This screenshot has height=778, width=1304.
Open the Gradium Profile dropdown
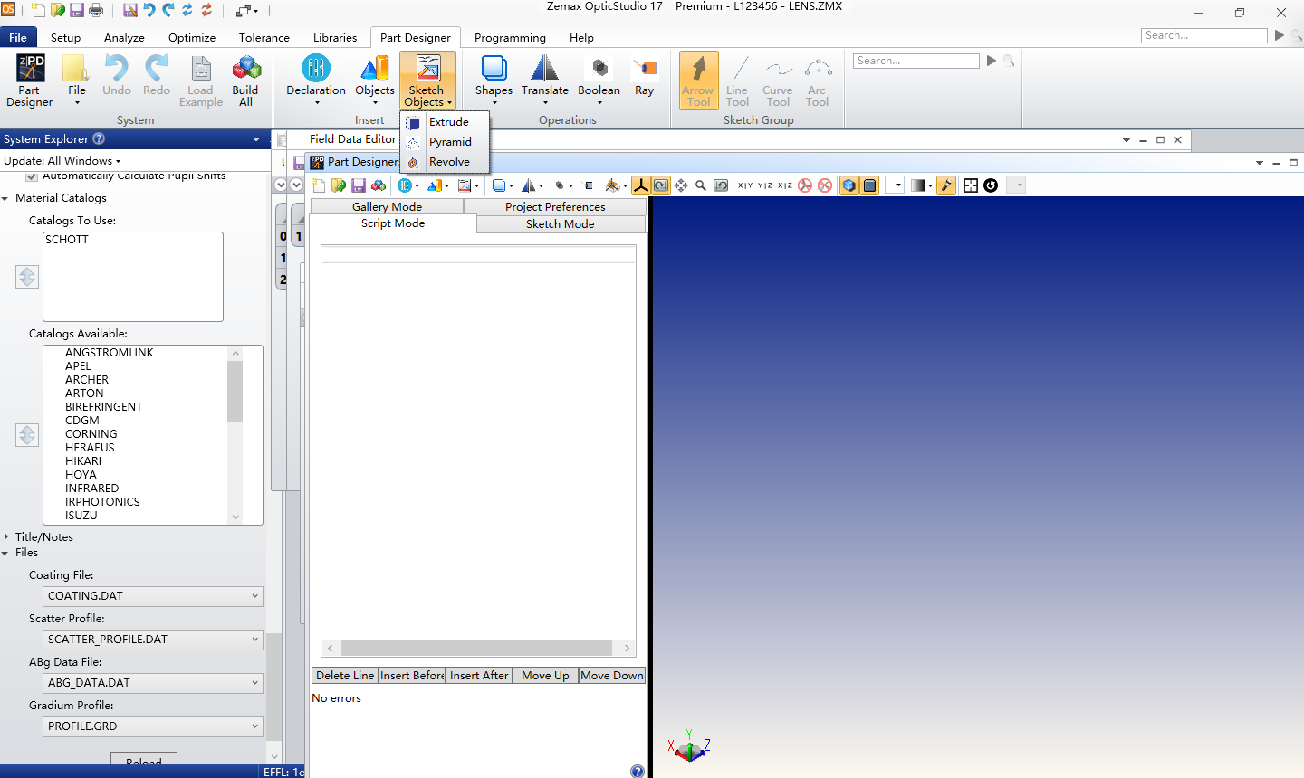pos(153,726)
